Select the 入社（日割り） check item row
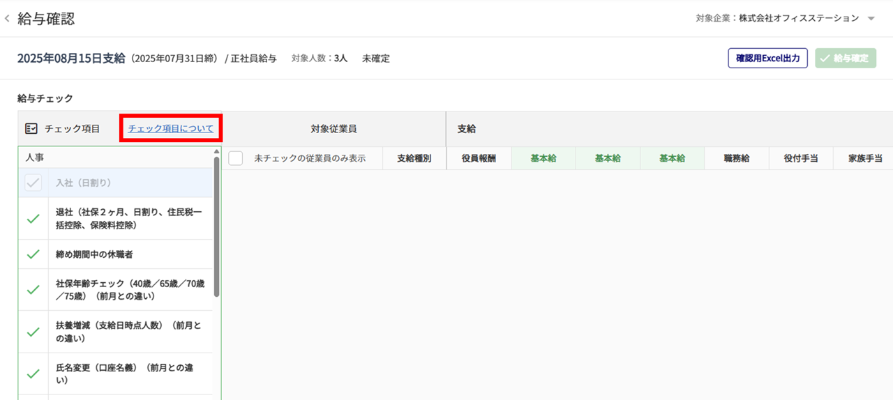The height and width of the screenshot is (400, 893). pos(115,183)
